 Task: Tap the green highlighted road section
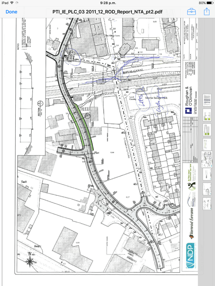pos(83,127)
